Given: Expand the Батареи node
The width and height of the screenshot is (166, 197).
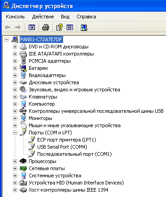Looking at the screenshot, I should (15, 69).
